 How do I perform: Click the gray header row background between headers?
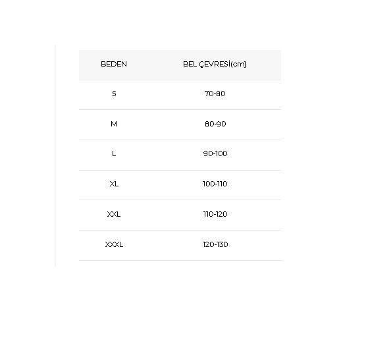point(155,65)
